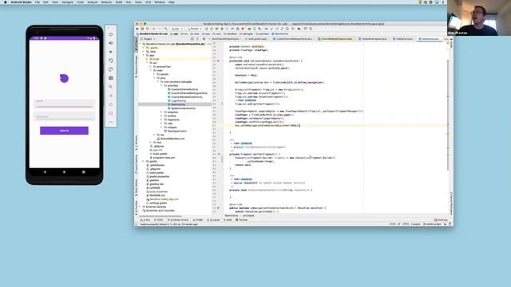Screen dimensions: 511x287
Task: Switch to build.gradle (:app) editor tab
Action: pos(257,39)
